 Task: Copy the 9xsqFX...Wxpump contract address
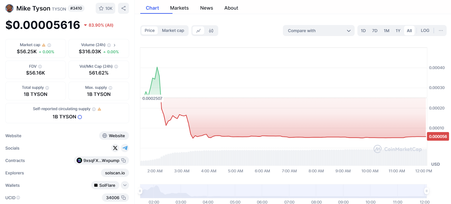(x=123, y=160)
